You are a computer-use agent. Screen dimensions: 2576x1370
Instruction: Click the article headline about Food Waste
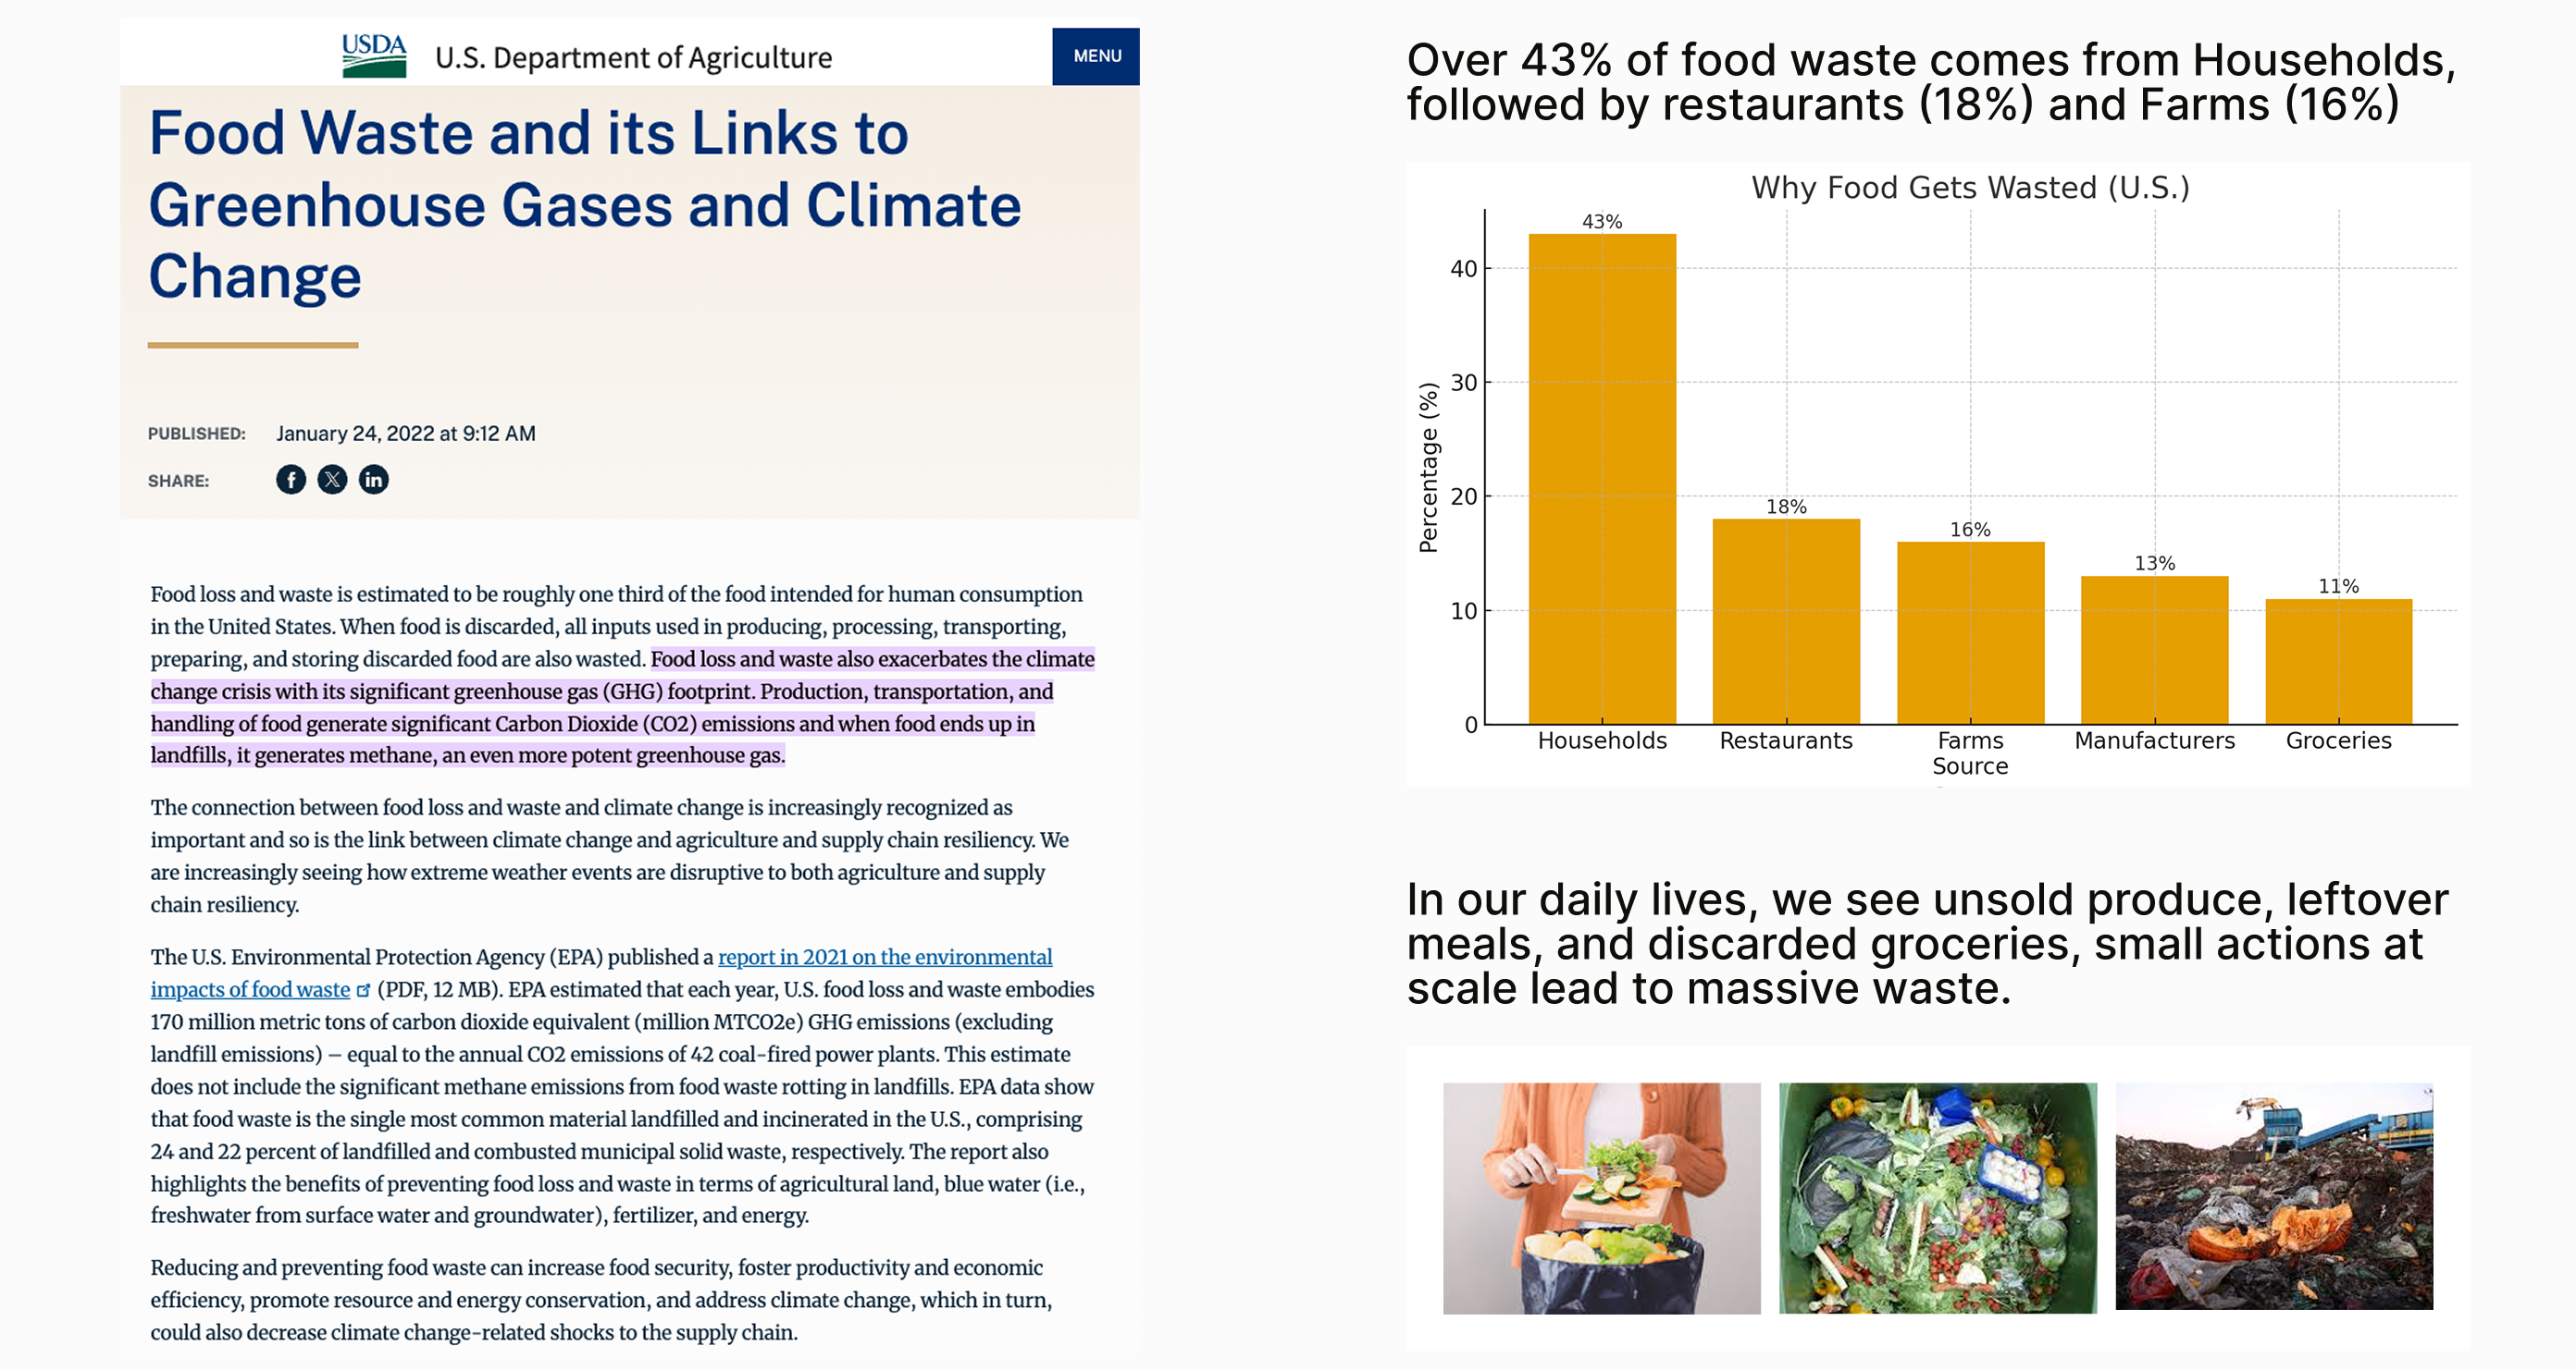click(x=584, y=205)
